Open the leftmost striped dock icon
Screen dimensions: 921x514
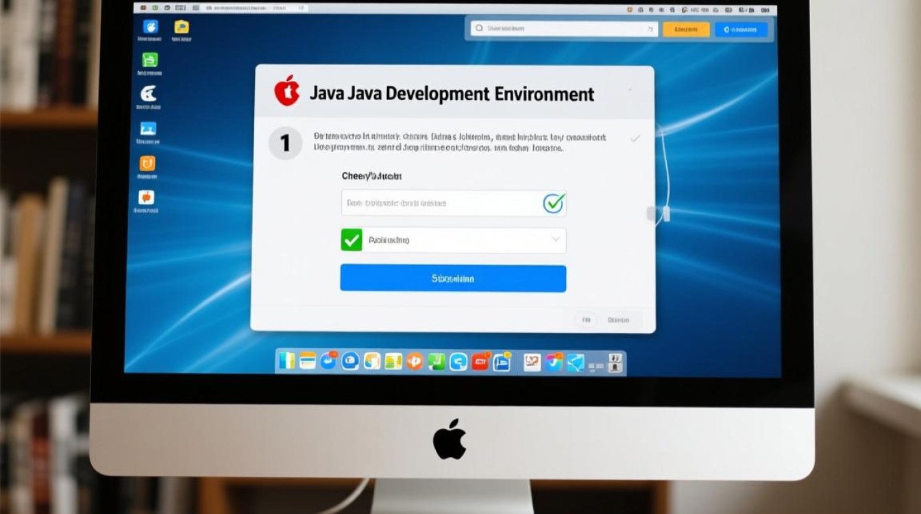pyautogui.click(x=287, y=361)
